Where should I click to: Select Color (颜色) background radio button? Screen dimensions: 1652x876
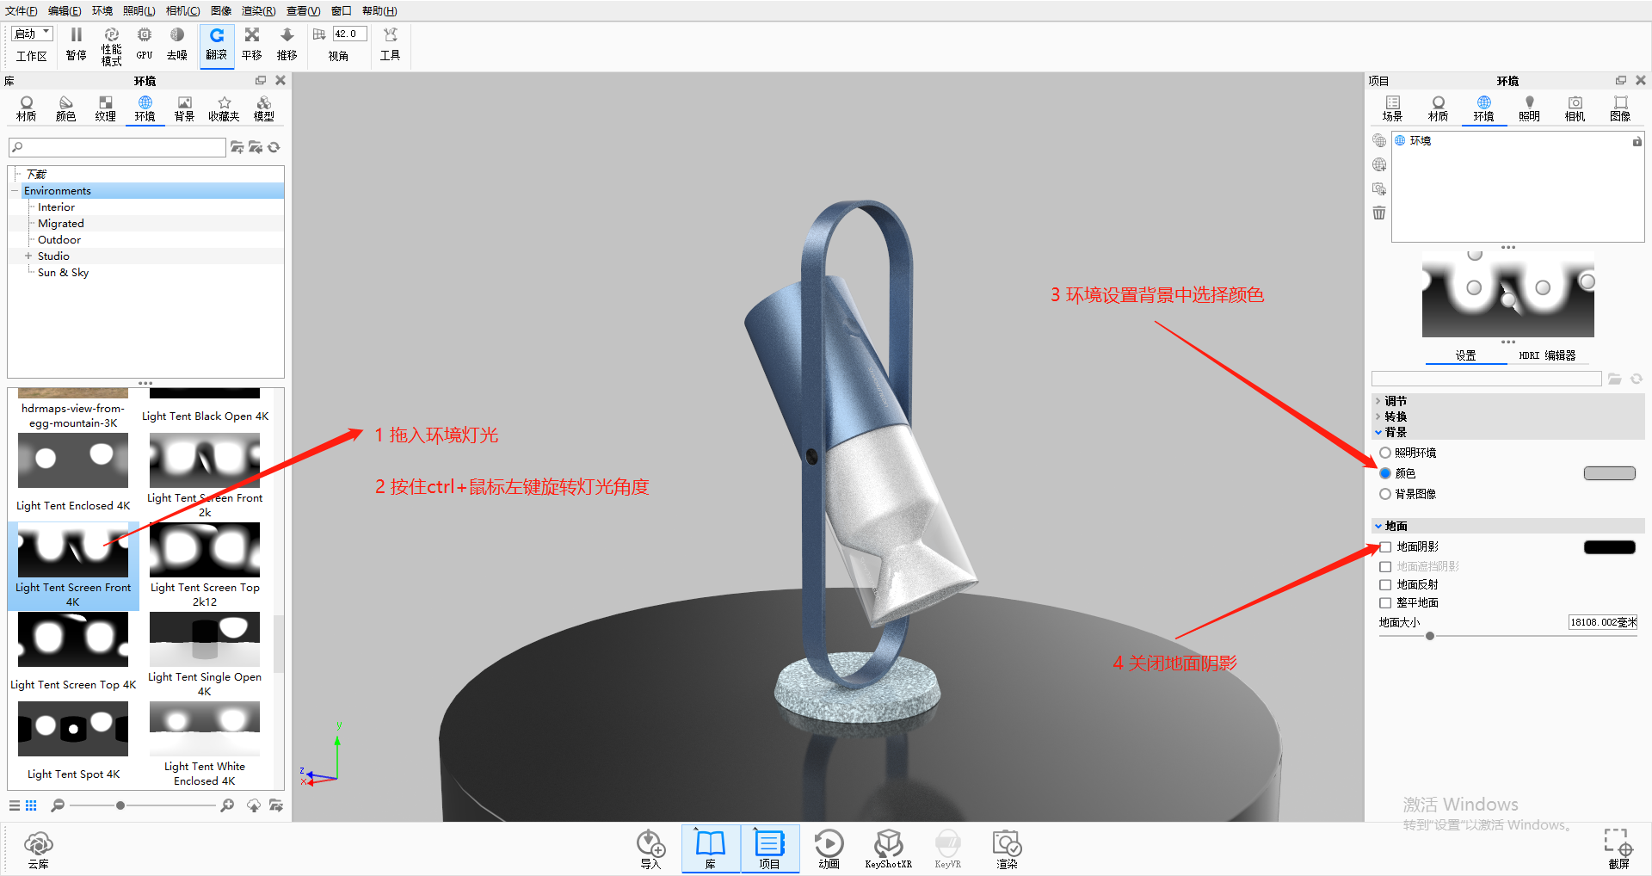point(1385,473)
